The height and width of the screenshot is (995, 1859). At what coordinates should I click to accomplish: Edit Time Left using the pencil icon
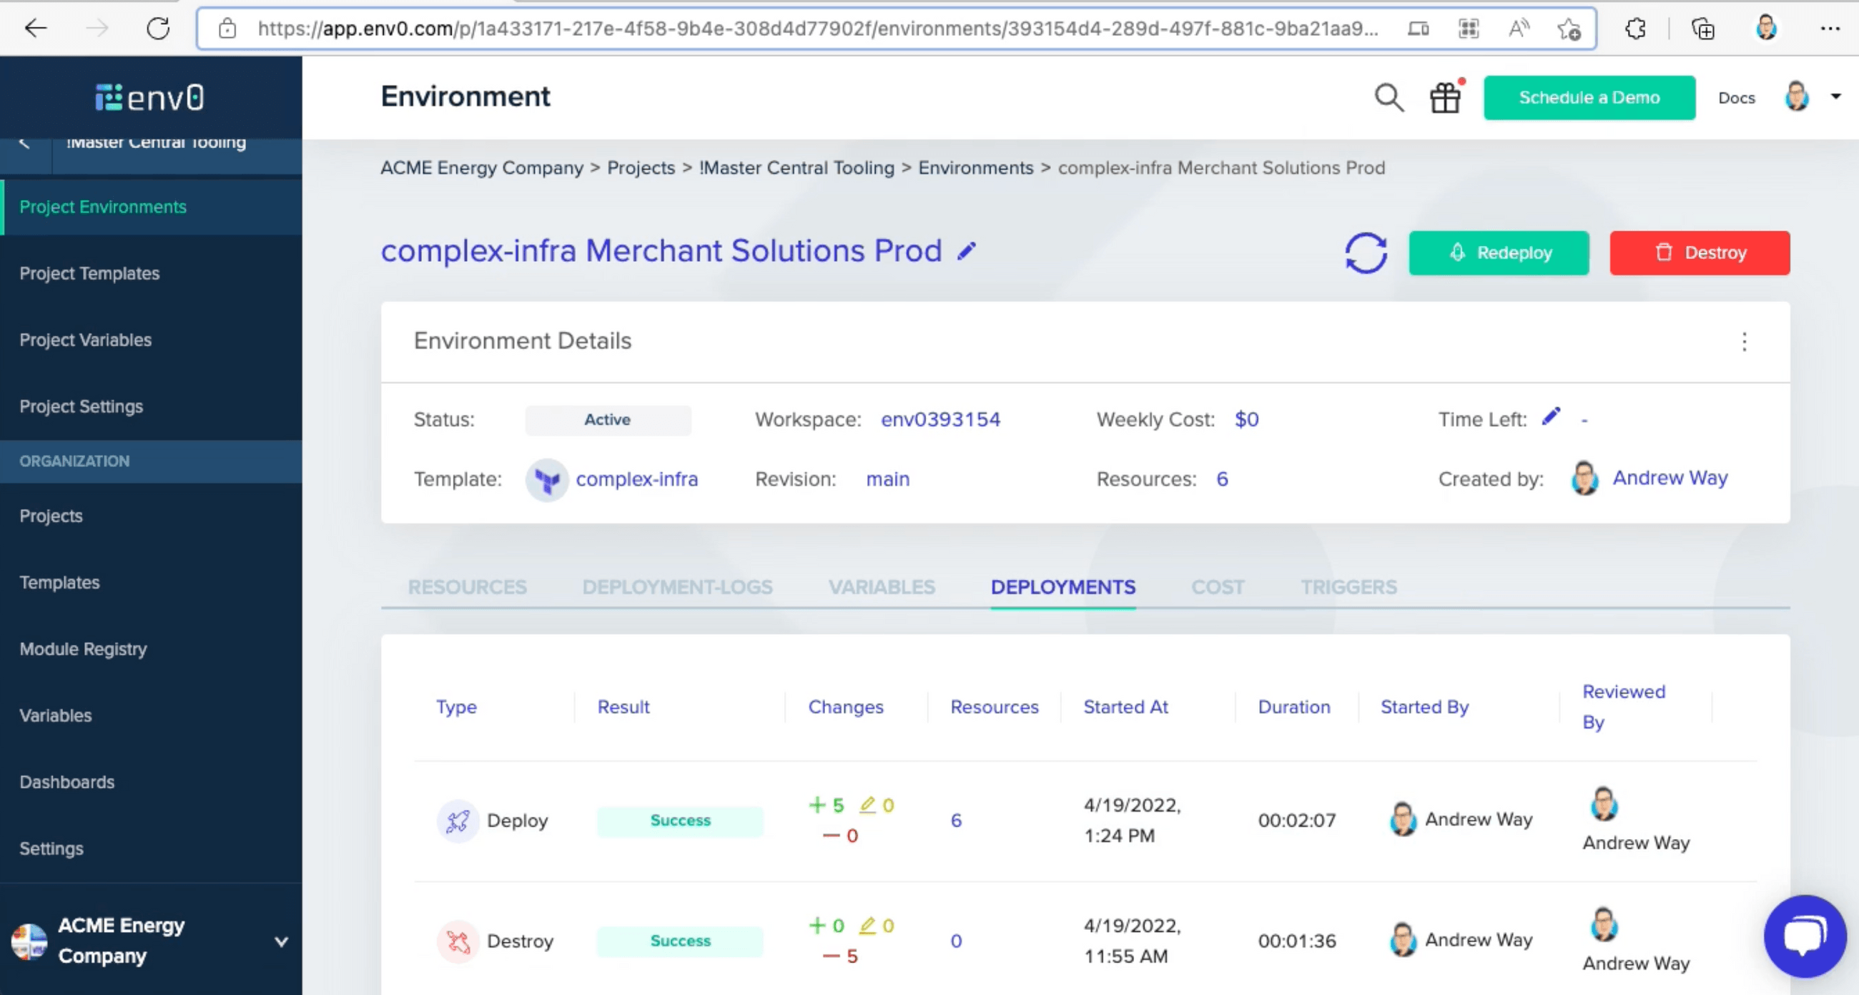[1552, 416]
